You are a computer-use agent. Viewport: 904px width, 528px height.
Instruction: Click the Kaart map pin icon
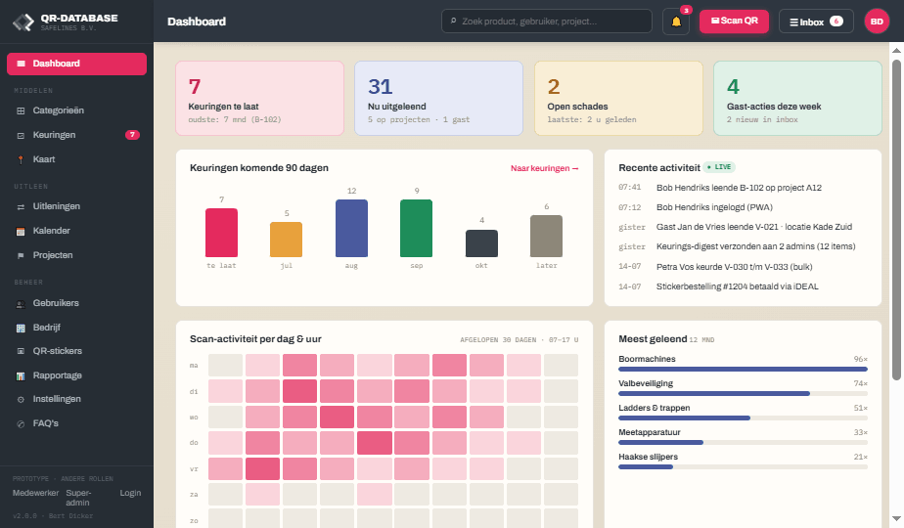click(21, 159)
